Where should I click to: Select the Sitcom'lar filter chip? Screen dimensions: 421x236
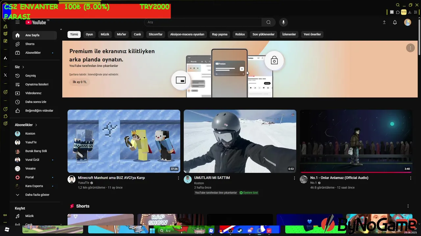coord(156,34)
